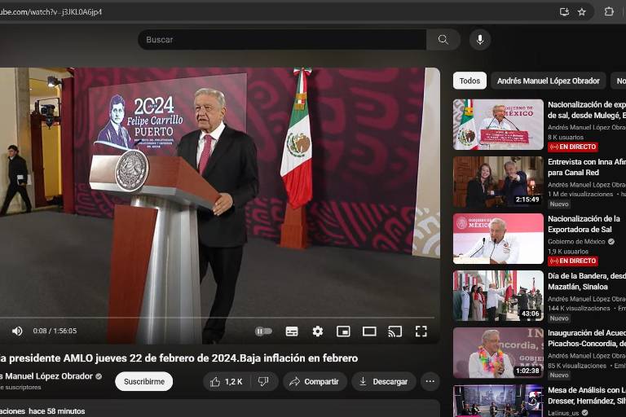Bookmark the page with the star icon
The image size is (626, 417).
582,12
